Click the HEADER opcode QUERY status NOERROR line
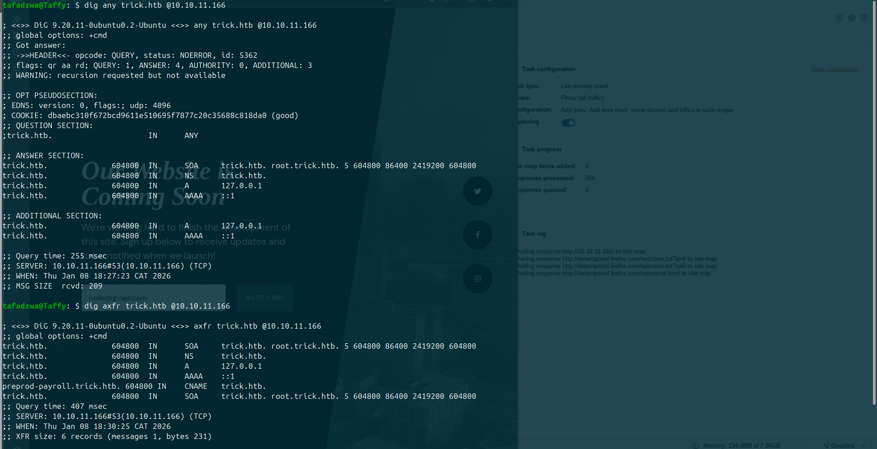The height and width of the screenshot is (449, 877). click(x=130, y=55)
